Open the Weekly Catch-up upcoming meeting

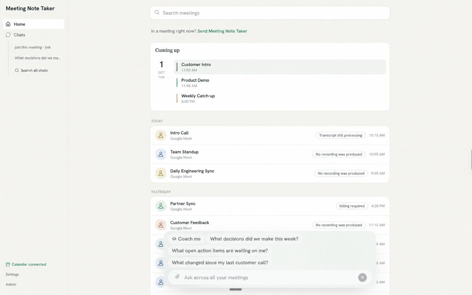[x=280, y=98]
